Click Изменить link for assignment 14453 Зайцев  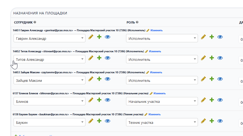(x=156, y=72)
